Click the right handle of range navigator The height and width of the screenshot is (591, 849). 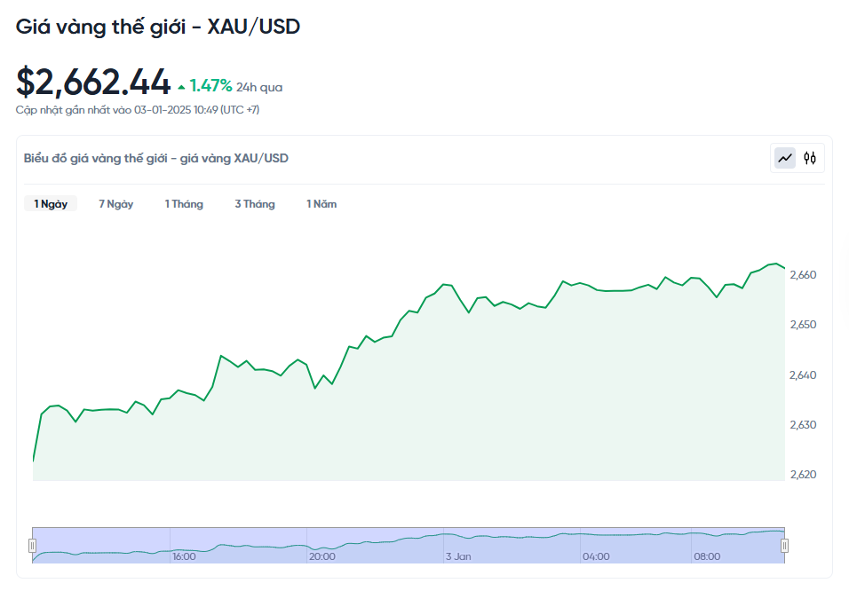pyautogui.click(x=784, y=546)
